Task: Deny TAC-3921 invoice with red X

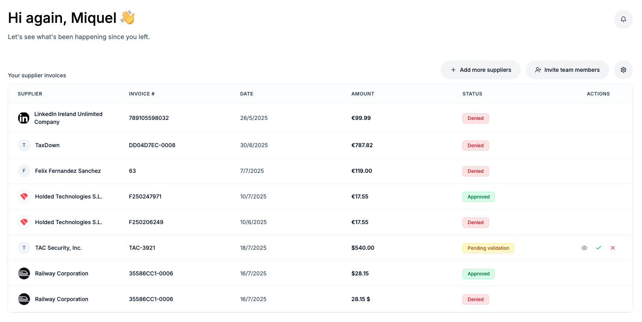Action: coord(613,248)
